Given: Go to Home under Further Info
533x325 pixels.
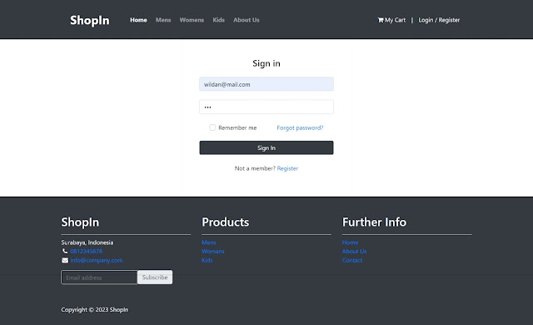Looking at the screenshot, I should click(350, 242).
